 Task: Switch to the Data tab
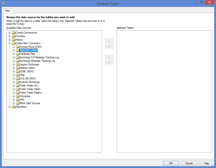click(8, 11)
